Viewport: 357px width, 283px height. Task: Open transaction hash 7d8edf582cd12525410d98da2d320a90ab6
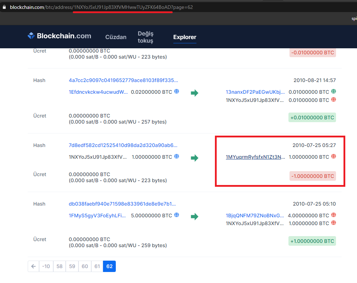coord(123,145)
